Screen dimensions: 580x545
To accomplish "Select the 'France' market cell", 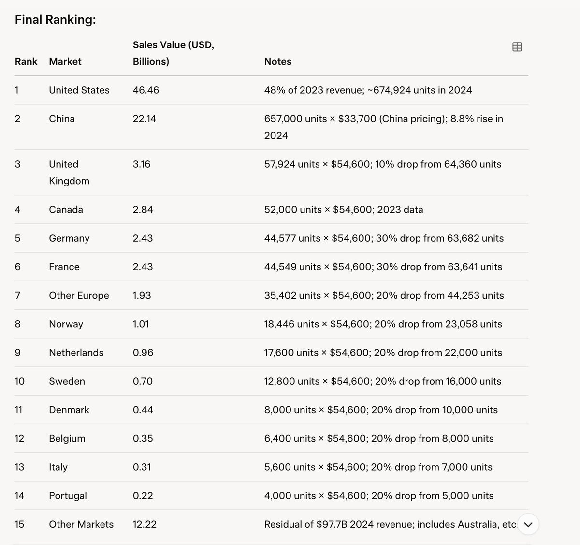I will 64,267.
